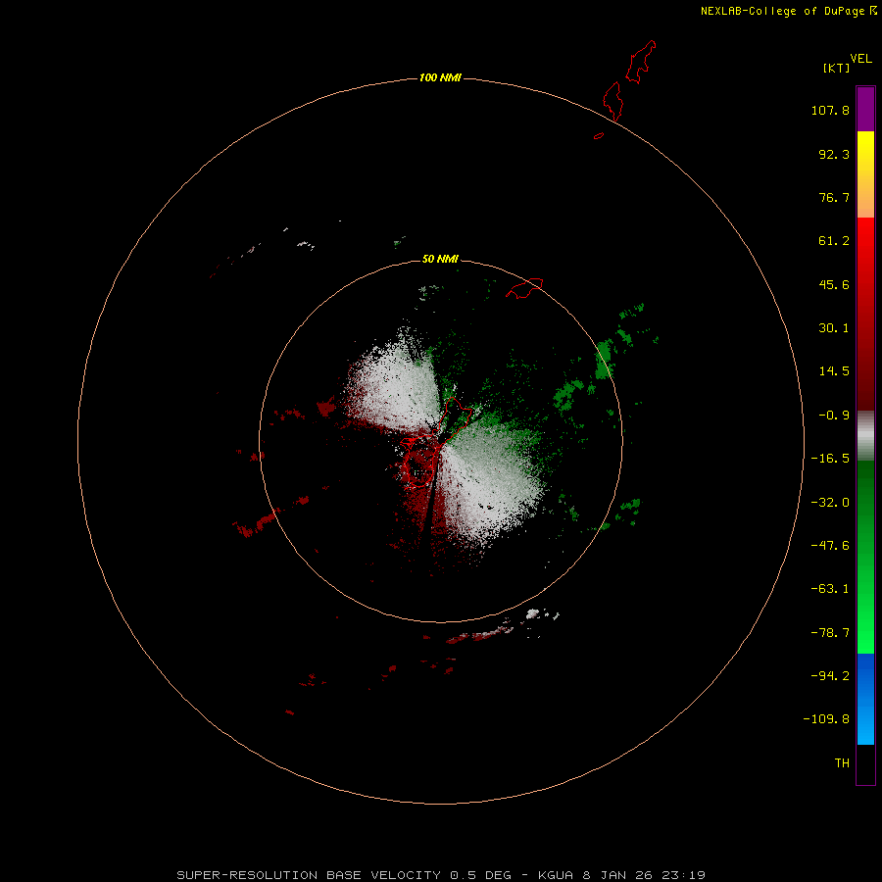
Task: Click the 100 NMI range ring label
Action: (440, 77)
